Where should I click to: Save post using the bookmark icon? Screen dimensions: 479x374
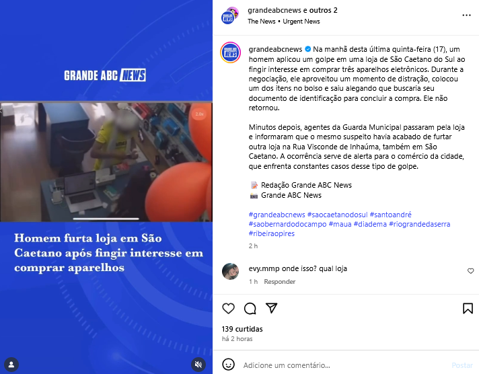point(468,308)
